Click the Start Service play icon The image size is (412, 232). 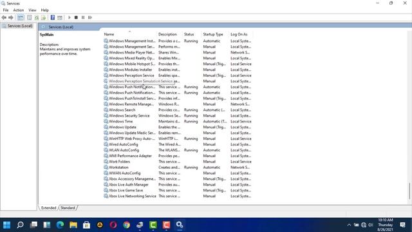point(70,17)
